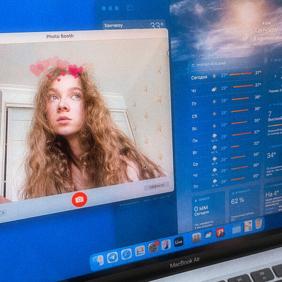
Task: Open Launchpad from the dock
Action: point(140,251)
